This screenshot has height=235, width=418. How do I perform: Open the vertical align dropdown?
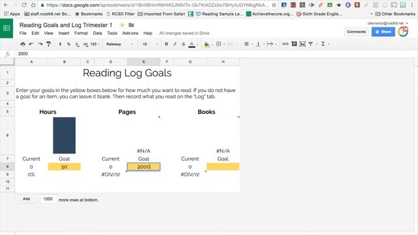(259, 44)
